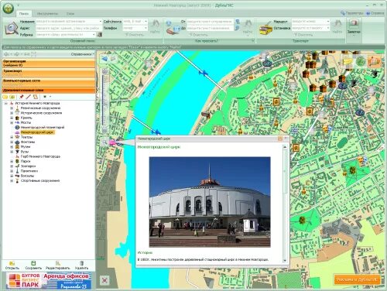
Task: Select the red line drawing tool in layers toolbar
Action: pos(29,97)
